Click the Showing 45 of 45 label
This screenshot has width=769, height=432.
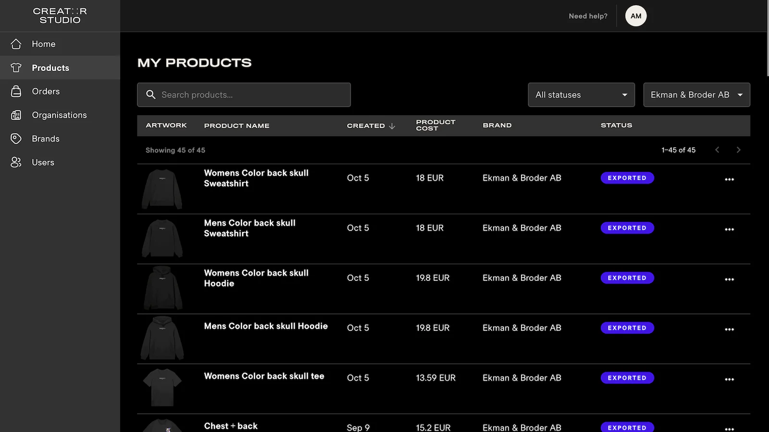click(x=175, y=150)
